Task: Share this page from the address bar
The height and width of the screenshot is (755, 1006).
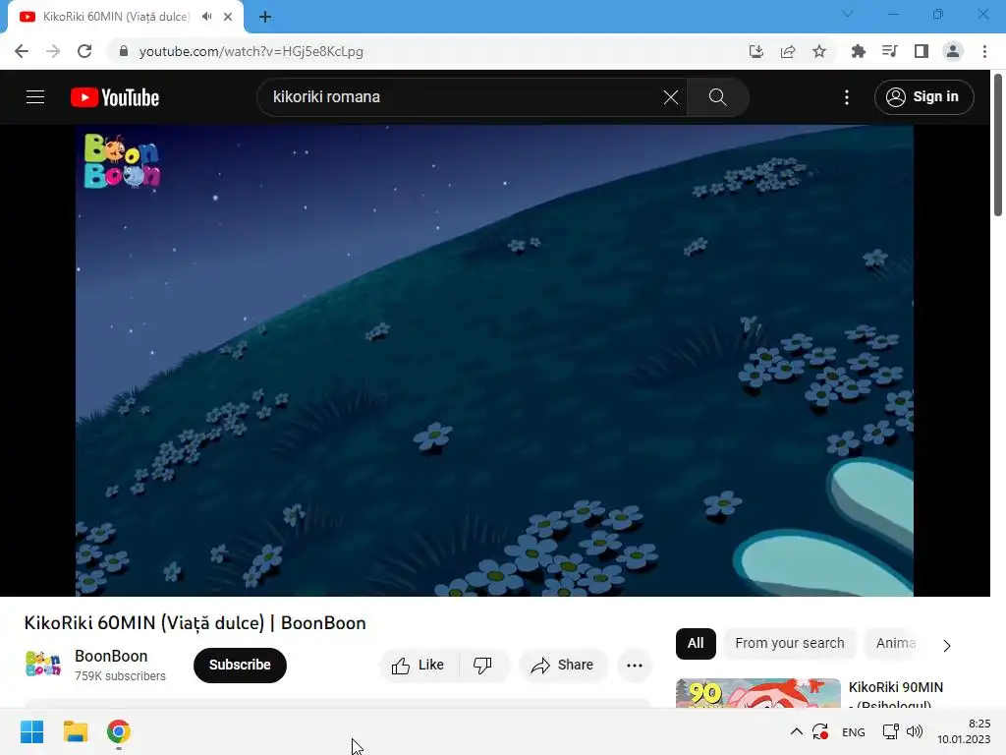Action: (788, 51)
